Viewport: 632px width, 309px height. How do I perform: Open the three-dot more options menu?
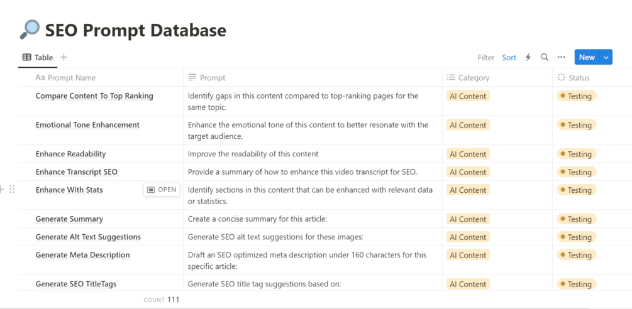click(562, 57)
